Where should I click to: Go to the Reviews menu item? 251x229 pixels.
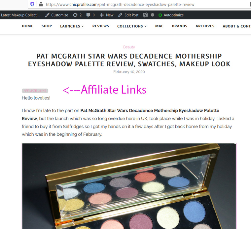click(100, 26)
